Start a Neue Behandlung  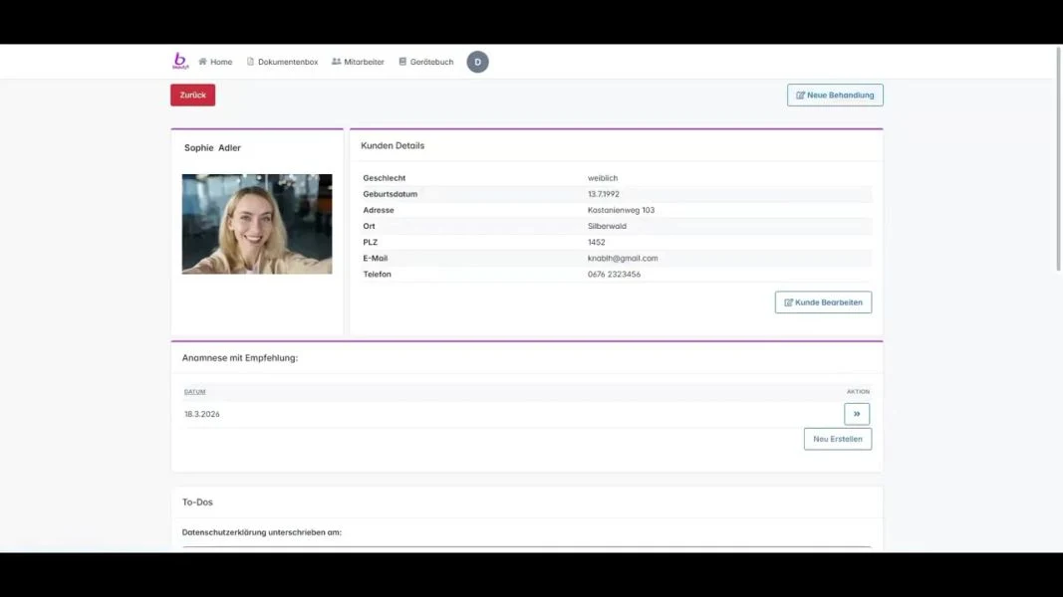[x=835, y=96]
